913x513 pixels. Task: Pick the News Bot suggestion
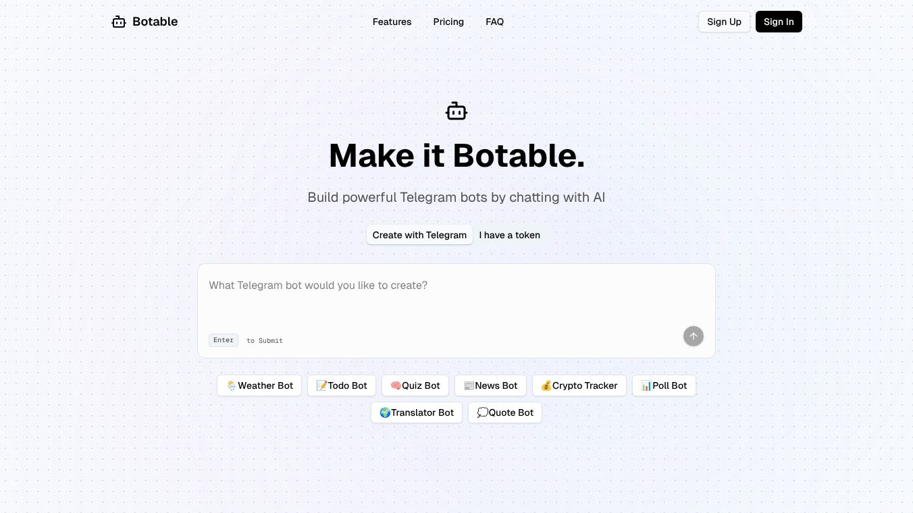(x=490, y=385)
